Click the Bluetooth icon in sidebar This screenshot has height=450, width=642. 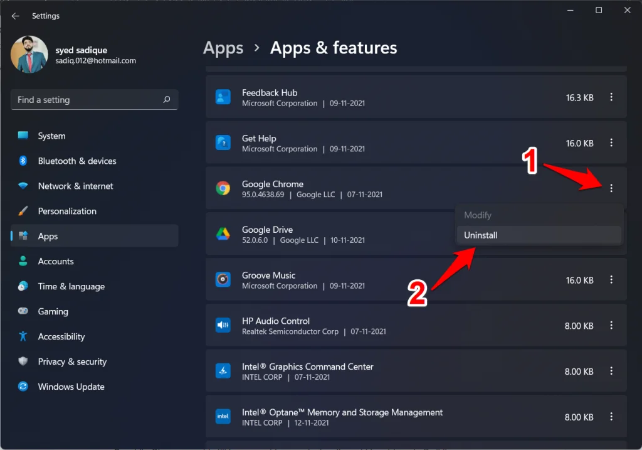[23, 161]
